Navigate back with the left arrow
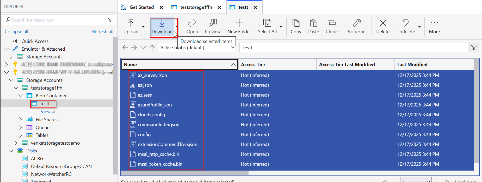The image size is (482, 182). click(x=125, y=47)
